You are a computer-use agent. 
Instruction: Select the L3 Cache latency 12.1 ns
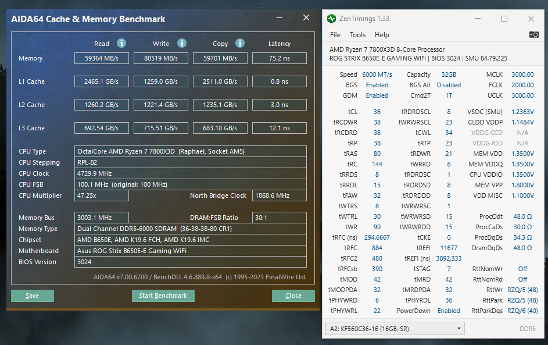pos(280,128)
